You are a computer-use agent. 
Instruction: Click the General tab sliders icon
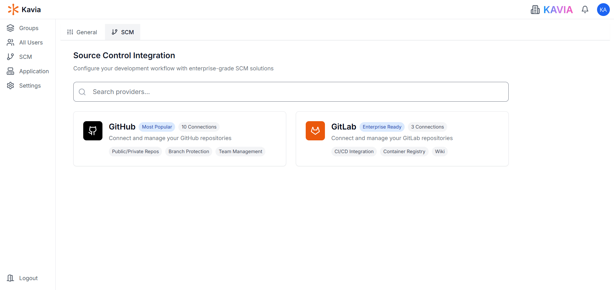coord(70,32)
